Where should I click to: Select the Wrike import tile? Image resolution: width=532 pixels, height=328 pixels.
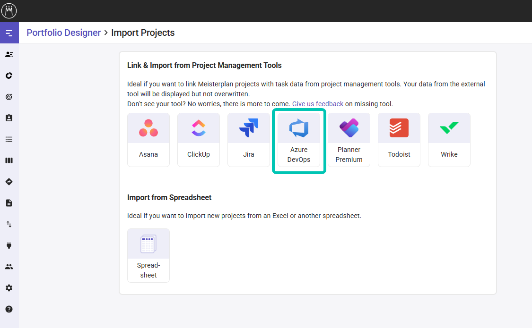[449, 140]
